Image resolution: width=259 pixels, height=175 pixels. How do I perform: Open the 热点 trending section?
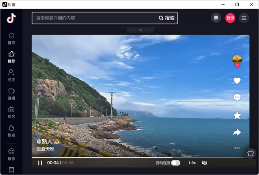click(11, 131)
